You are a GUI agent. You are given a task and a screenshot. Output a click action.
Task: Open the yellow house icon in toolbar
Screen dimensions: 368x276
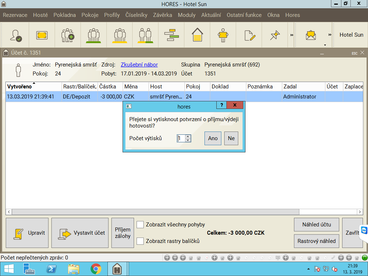[197, 35]
